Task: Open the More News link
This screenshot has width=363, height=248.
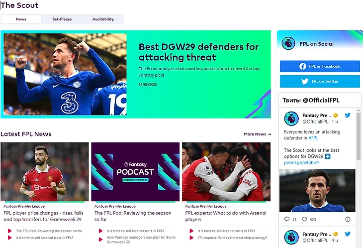Action: (257, 134)
